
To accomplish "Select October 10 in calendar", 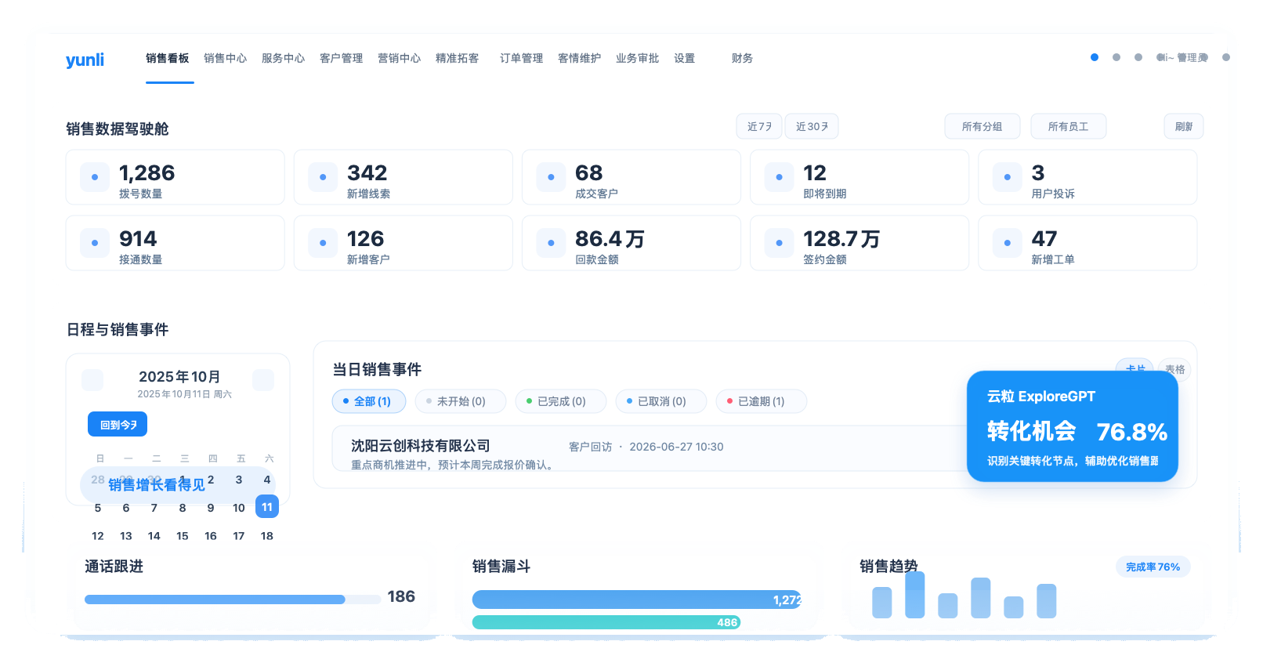I will tap(239, 508).
